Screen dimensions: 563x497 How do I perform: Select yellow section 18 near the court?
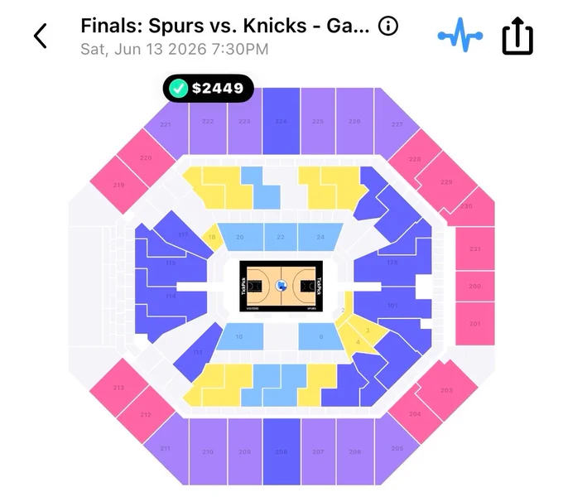pos(212,237)
